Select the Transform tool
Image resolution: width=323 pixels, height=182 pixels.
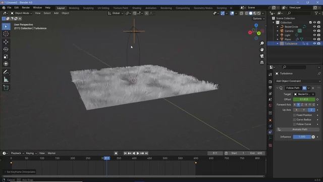point(6,64)
